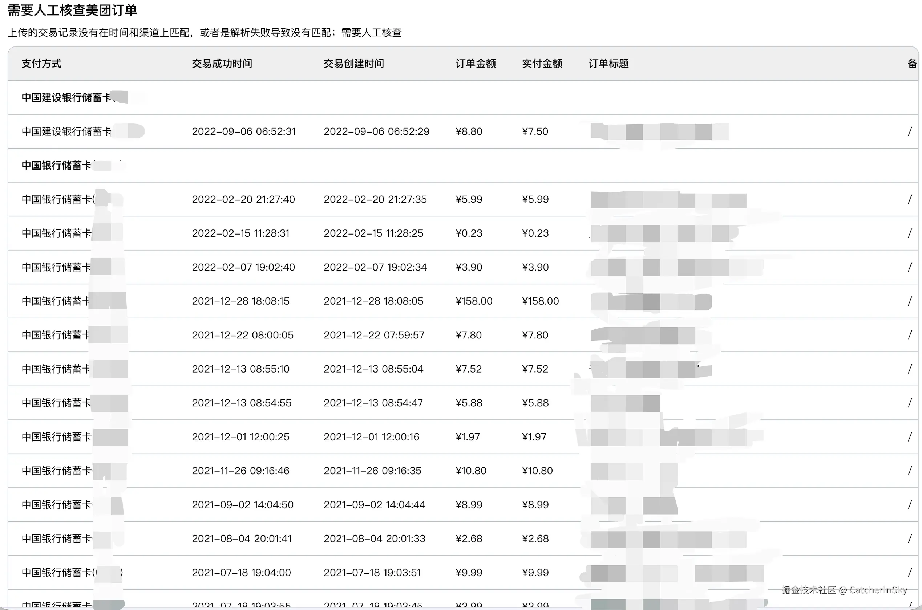The width and height of the screenshot is (922, 610).
Task: Click success time 2022-09-06 06:52:31
Action: pyautogui.click(x=244, y=131)
